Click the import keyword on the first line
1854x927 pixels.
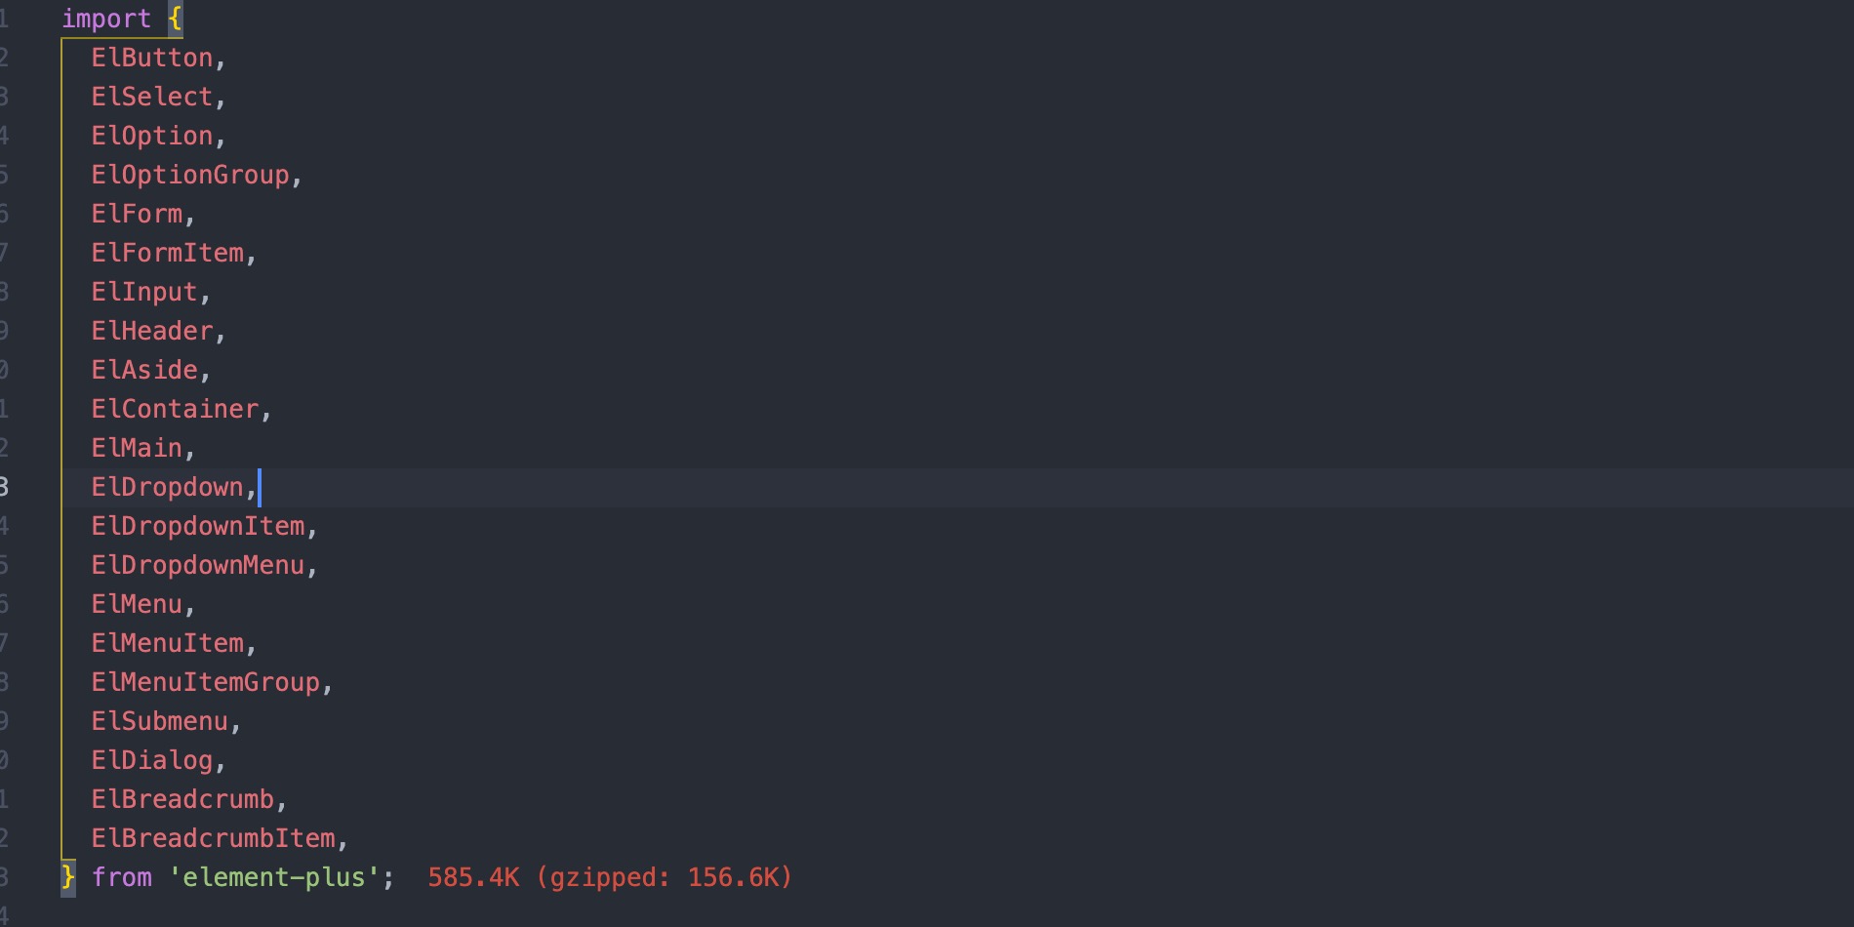[106, 19]
